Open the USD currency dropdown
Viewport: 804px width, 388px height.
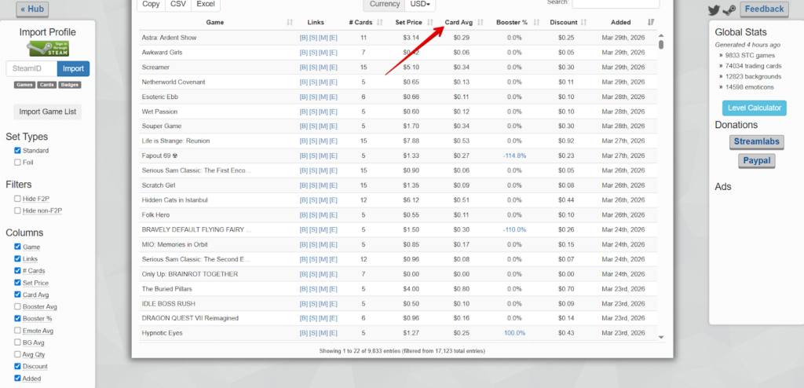(x=420, y=4)
